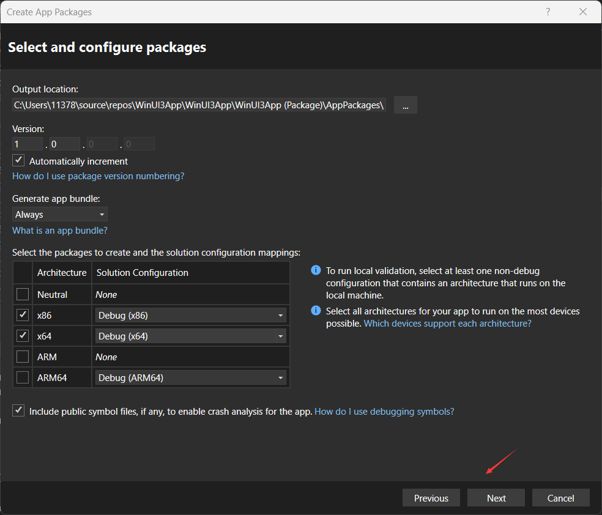Click the help question mark icon

tap(548, 12)
